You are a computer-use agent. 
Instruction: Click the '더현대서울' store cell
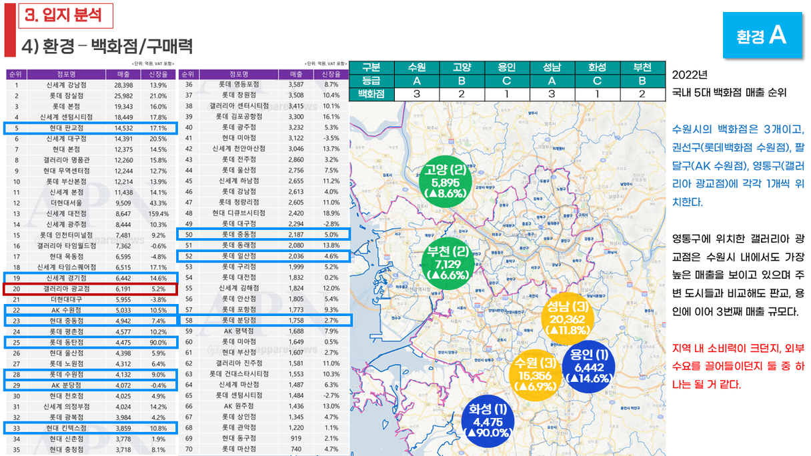[x=67, y=203]
